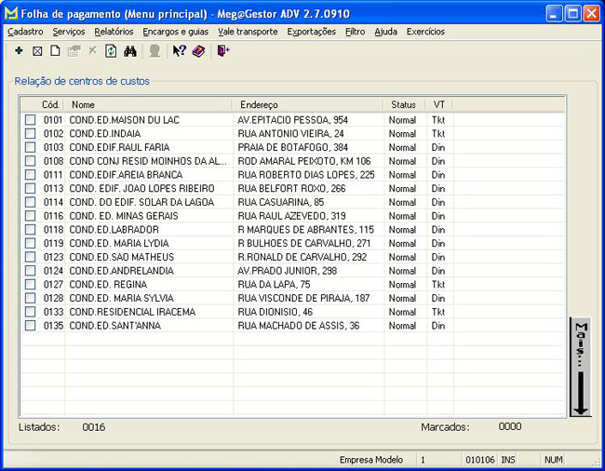The width and height of the screenshot is (605, 471).
Task: Open the Filtro menu
Action: point(356,32)
